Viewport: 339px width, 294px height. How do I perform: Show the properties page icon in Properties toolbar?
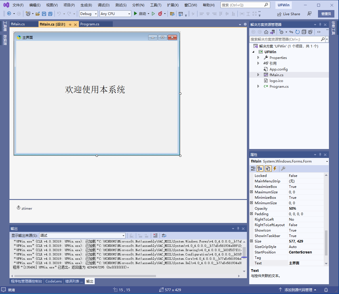click(x=268, y=169)
